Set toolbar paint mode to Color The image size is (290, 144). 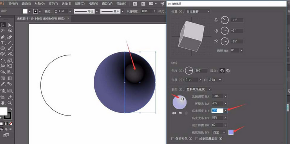pyautogui.click(x=2, y=124)
